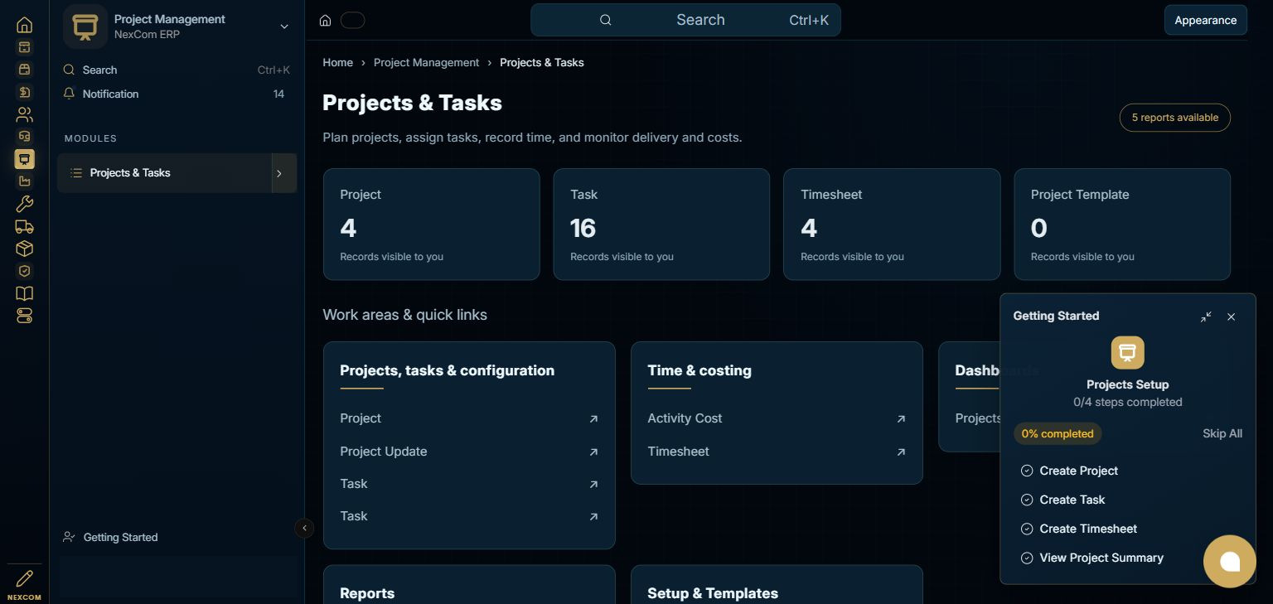Open the Project Template card showing 0
The height and width of the screenshot is (604, 1273).
click(x=1122, y=225)
